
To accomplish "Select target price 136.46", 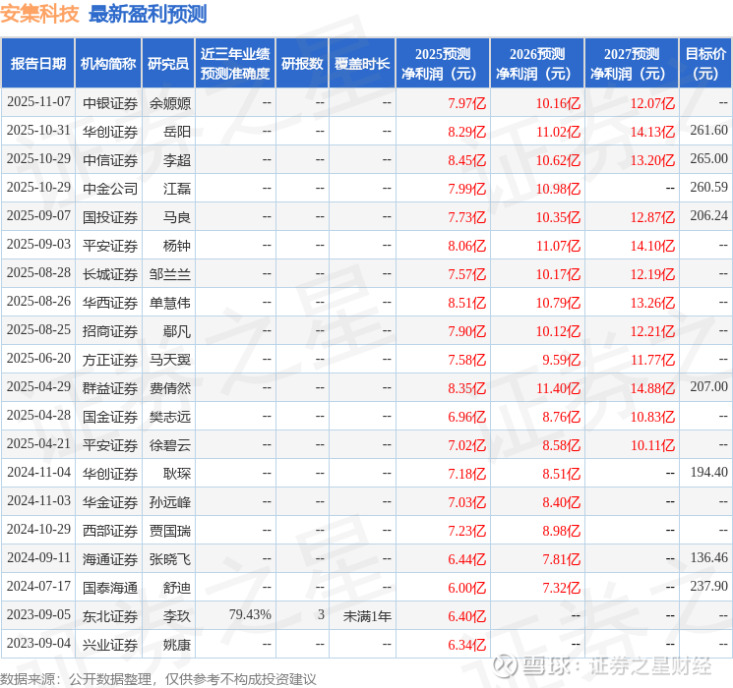I will pos(708,557).
